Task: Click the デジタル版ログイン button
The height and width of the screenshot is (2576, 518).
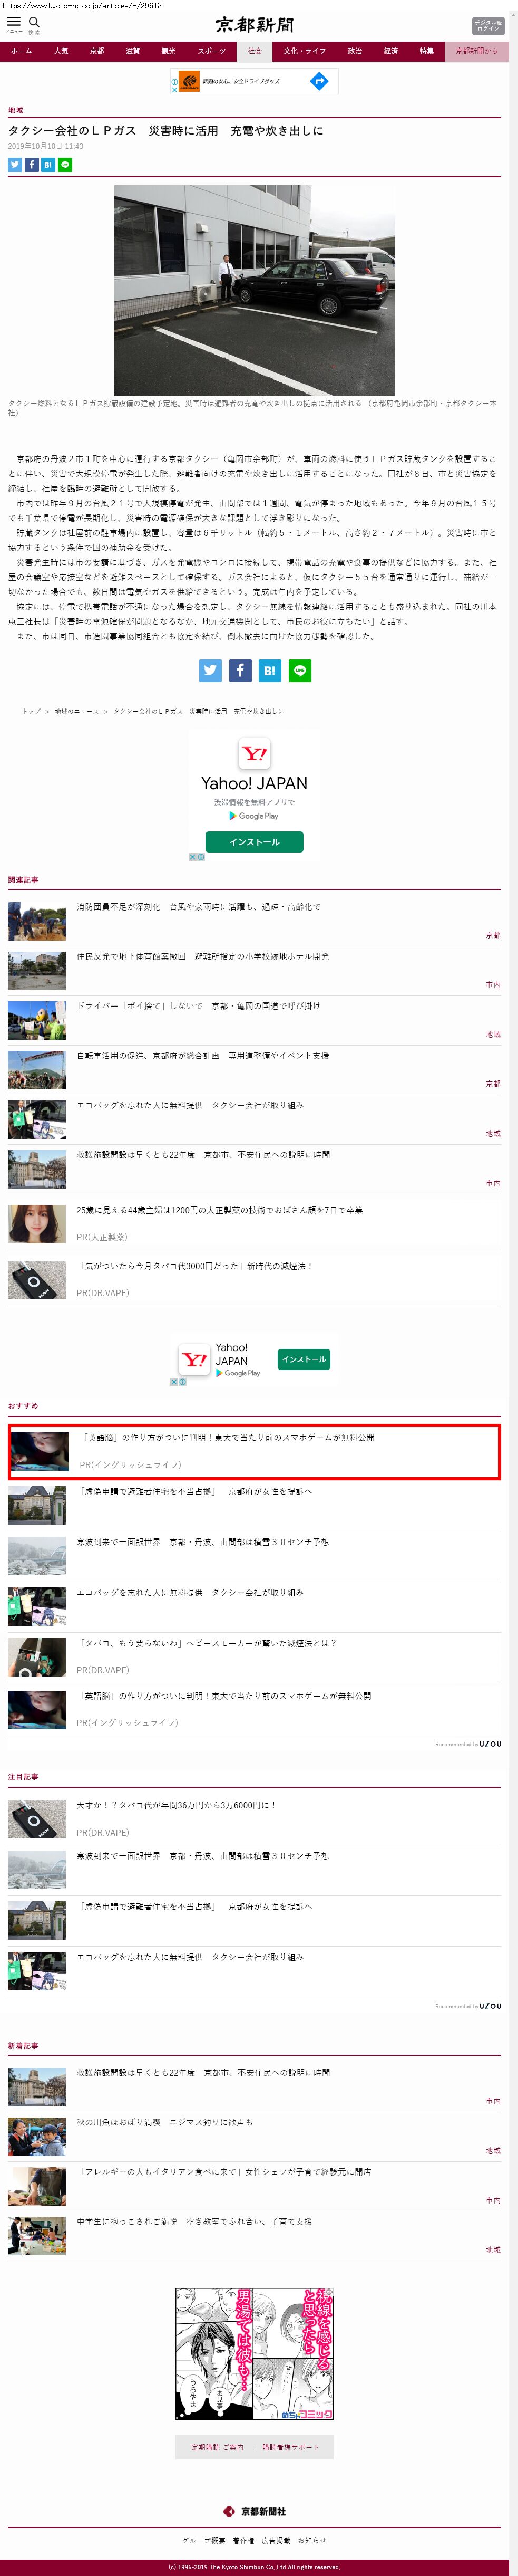Action: point(488,26)
